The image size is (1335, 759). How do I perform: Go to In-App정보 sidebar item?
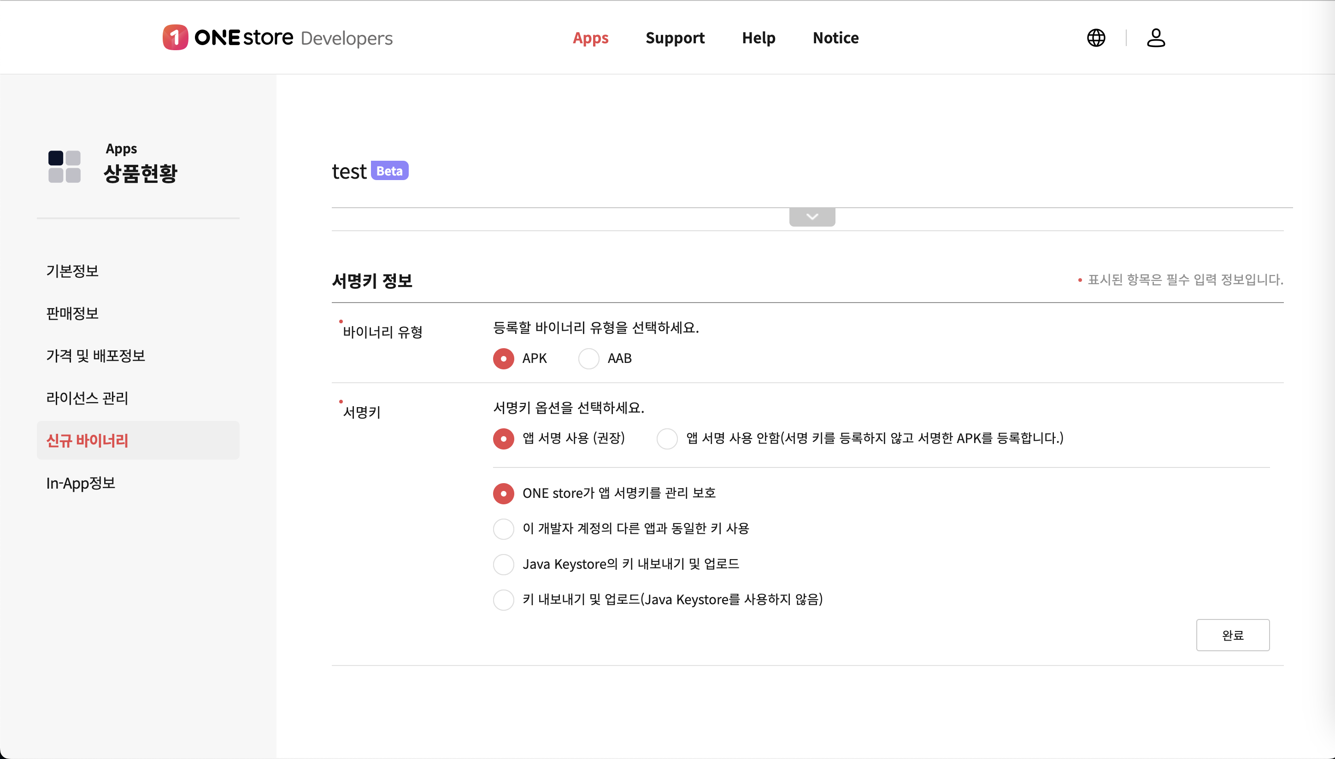[81, 483]
